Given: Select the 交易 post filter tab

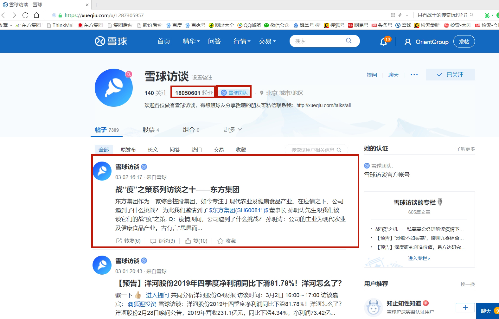Looking at the screenshot, I should tap(219, 150).
